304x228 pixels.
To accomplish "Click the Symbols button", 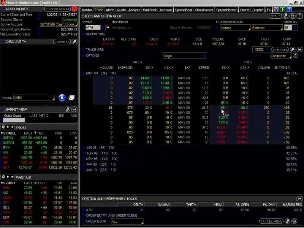I will pyautogui.click(x=280, y=50).
